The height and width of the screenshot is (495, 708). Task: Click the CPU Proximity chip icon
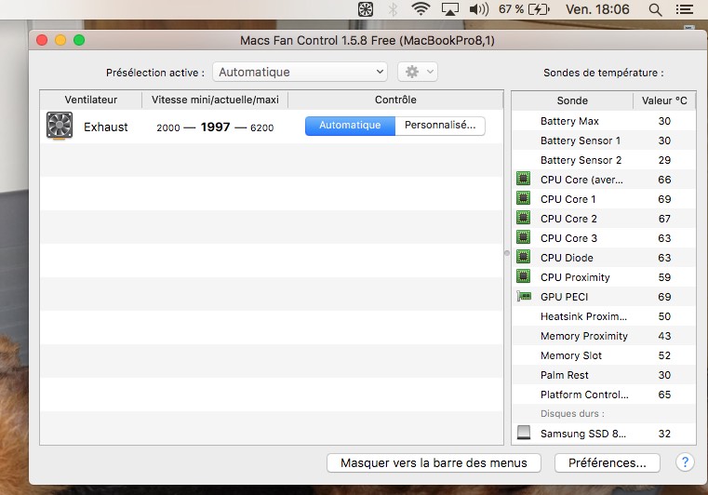(x=523, y=276)
